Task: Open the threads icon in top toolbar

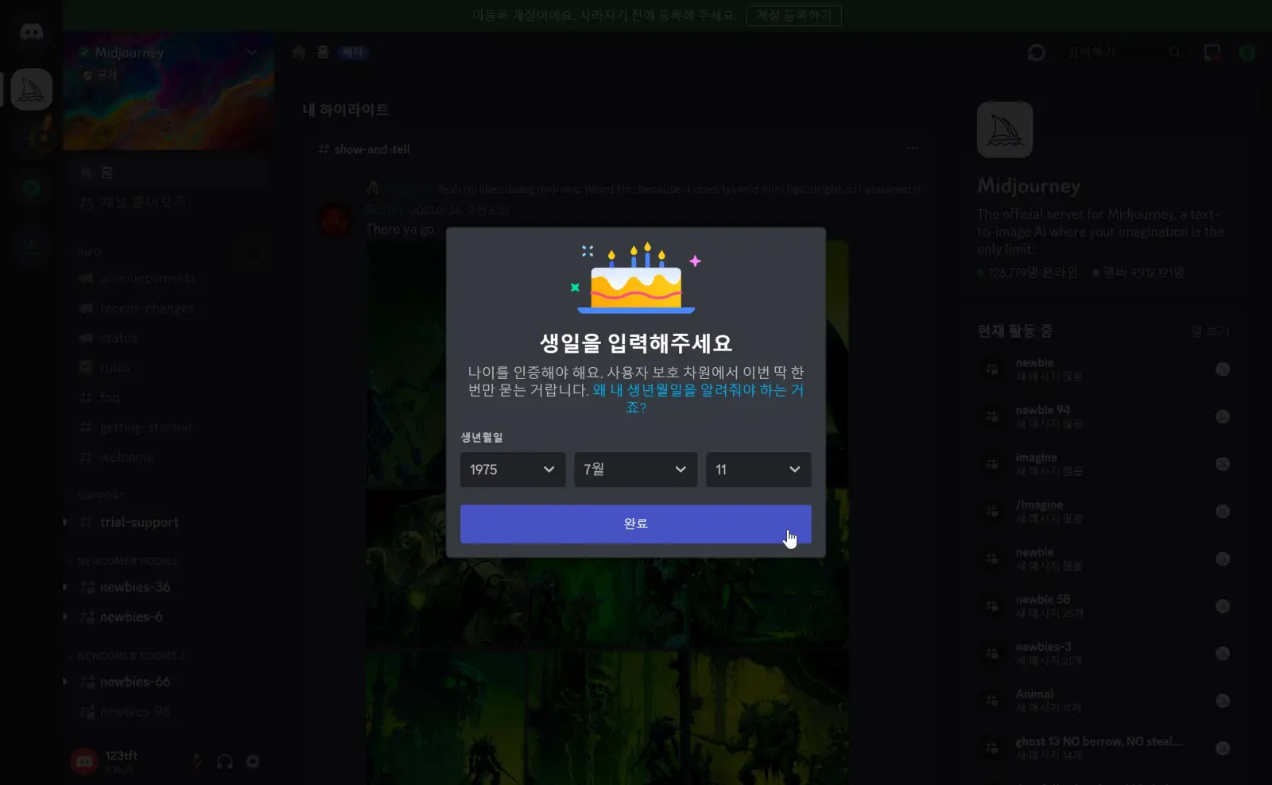Action: coord(1037,52)
